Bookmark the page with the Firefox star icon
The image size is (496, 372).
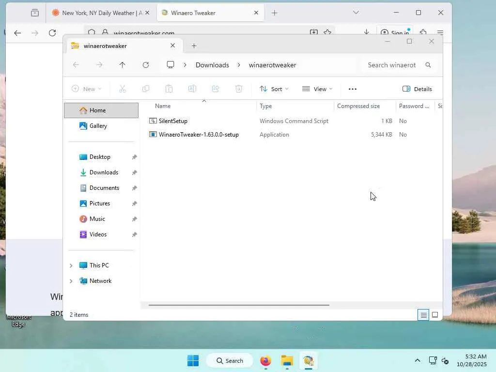click(328, 32)
